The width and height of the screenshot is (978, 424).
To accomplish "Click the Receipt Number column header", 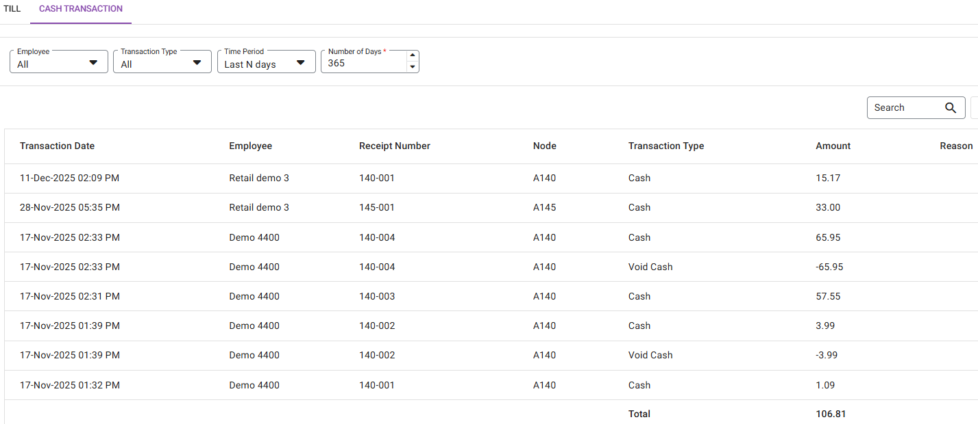I will coord(395,146).
